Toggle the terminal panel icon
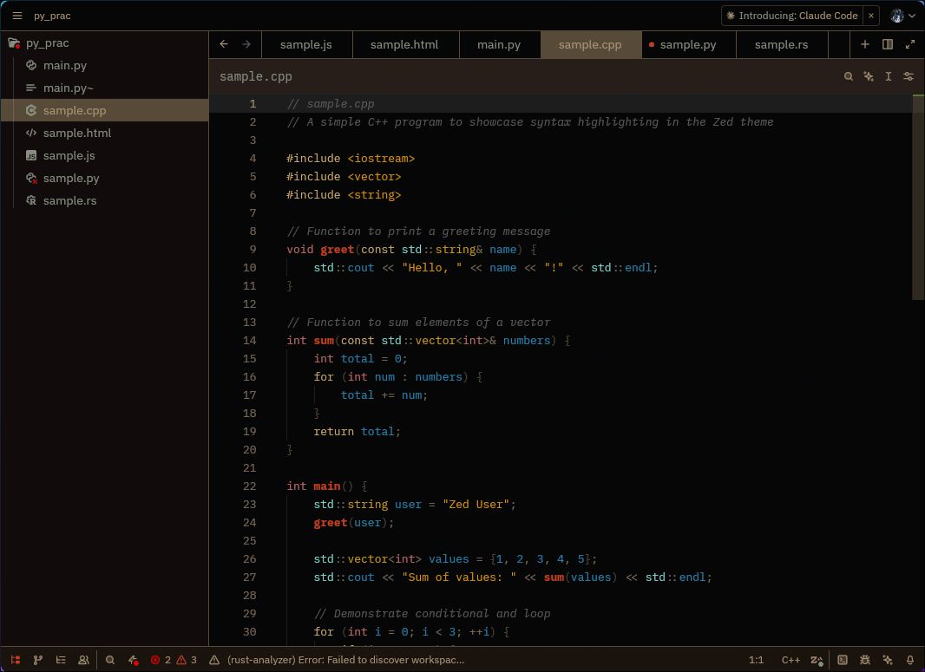This screenshot has width=925, height=672. click(x=843, y=660)
